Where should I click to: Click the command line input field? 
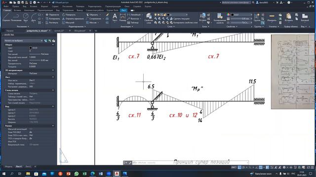[191, 163]
